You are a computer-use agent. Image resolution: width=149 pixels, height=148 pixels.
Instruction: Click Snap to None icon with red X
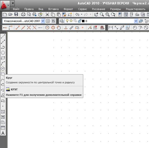pos(95,28)
